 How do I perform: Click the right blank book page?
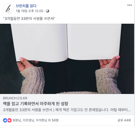[94, 42]
